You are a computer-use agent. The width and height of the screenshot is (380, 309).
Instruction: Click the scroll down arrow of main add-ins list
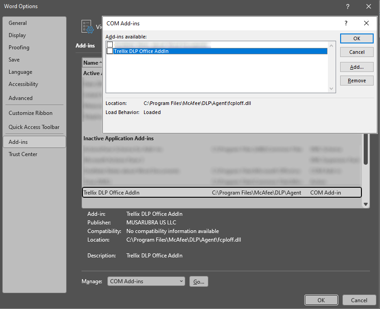coord(366,204)
